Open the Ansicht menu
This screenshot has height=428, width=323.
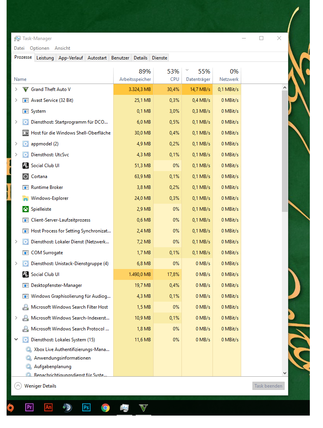click(x=62, y=48)
